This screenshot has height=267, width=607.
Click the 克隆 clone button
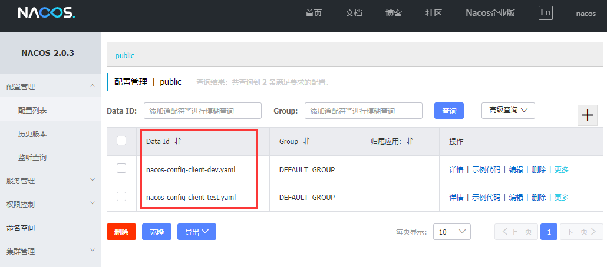[157, 232]
